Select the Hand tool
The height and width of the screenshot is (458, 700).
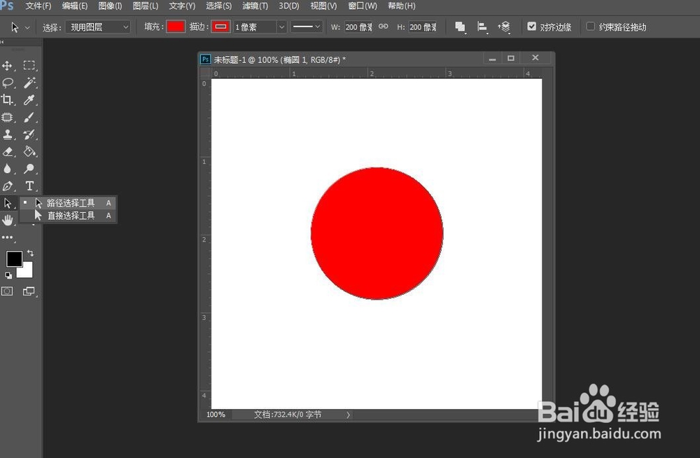(x=7, y=220)
